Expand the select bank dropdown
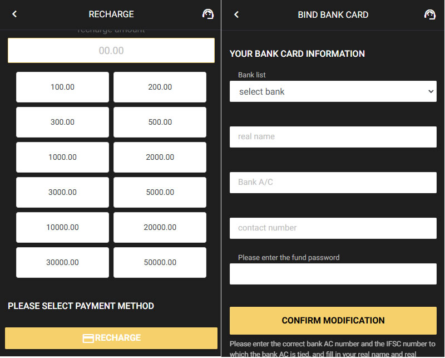Image resolution: width=445 pixels, height=358 pixels. (333, 91)
